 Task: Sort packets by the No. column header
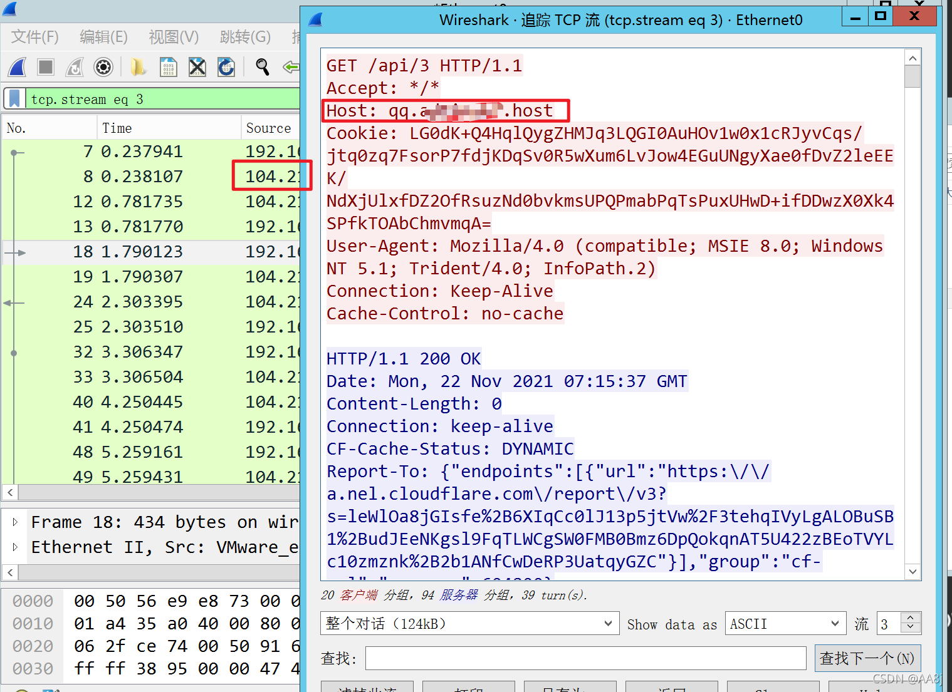tap(50, 128)
